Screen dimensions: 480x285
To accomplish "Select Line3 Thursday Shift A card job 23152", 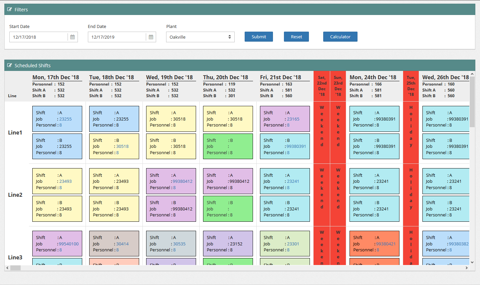I will tap(228, 244).
